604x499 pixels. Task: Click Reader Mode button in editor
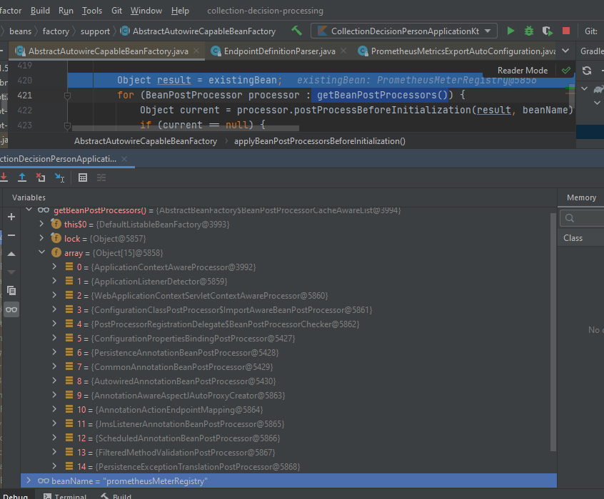tap(523, 71)
